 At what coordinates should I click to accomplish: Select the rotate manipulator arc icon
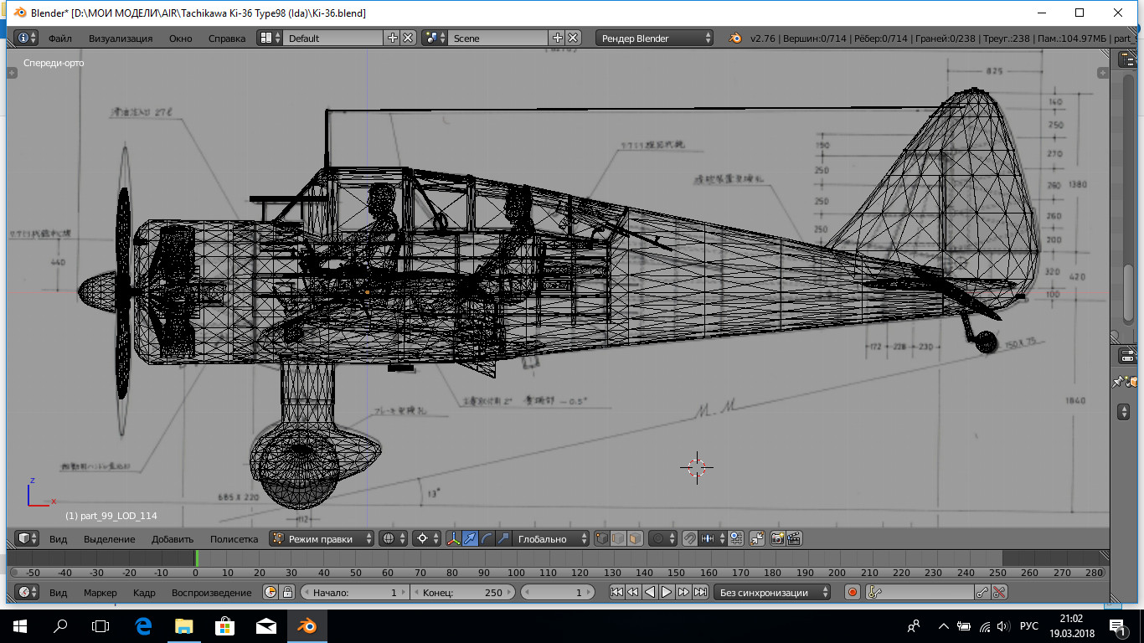[x=487, y=539]
